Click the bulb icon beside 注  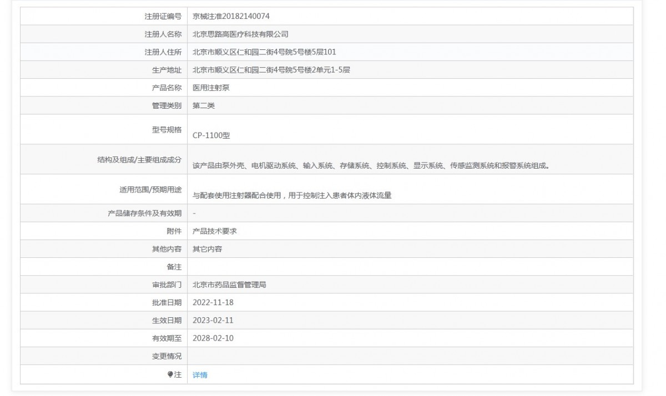(x=170, y=374)
